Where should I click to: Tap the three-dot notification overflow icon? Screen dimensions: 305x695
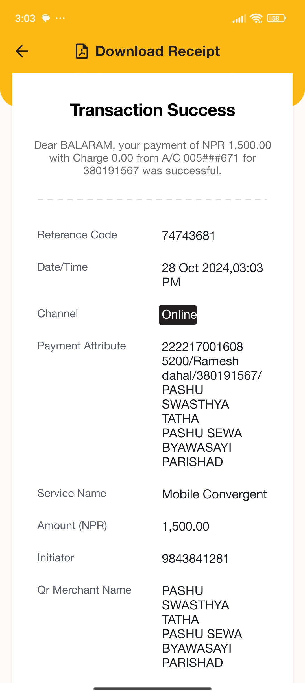coord(60,18)
